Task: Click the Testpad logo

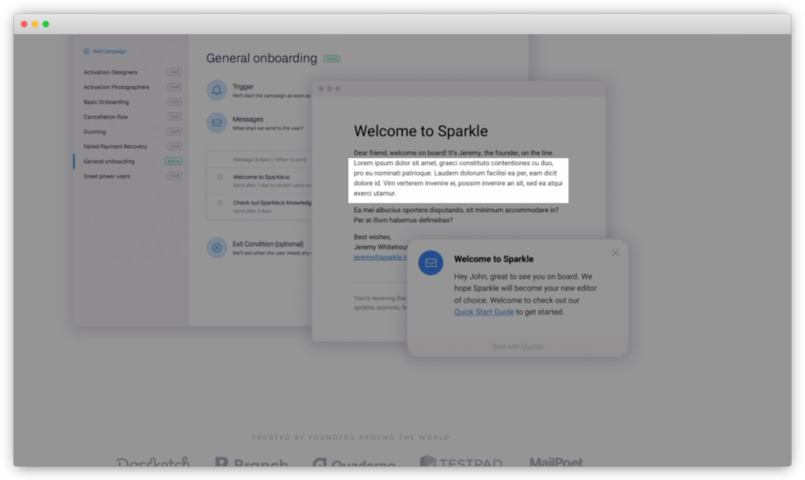Action: pos(461,464)
